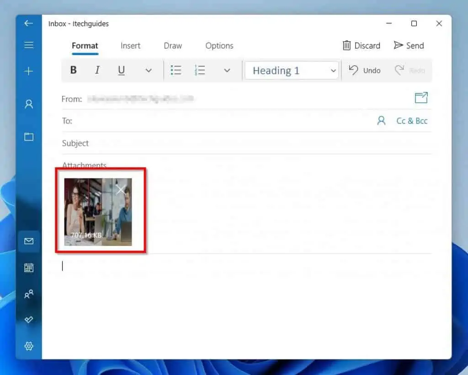The width and height of the screenshot is (468, 375).
Task: Open the Draw tab
Action: pos(172,46)
